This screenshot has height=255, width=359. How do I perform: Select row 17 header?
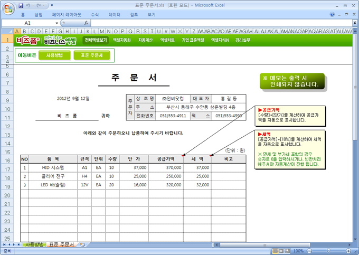point(7,169)
